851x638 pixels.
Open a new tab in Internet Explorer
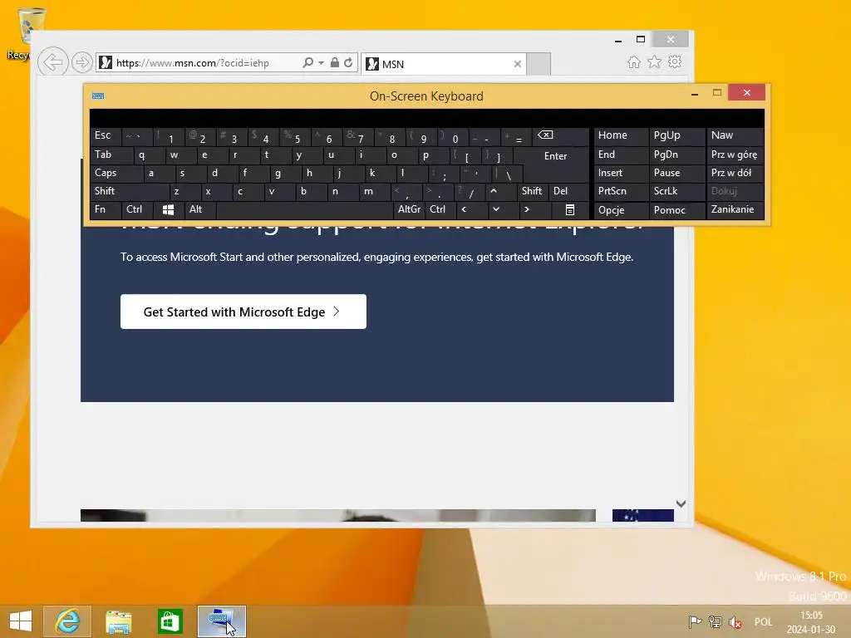point(539,64)
